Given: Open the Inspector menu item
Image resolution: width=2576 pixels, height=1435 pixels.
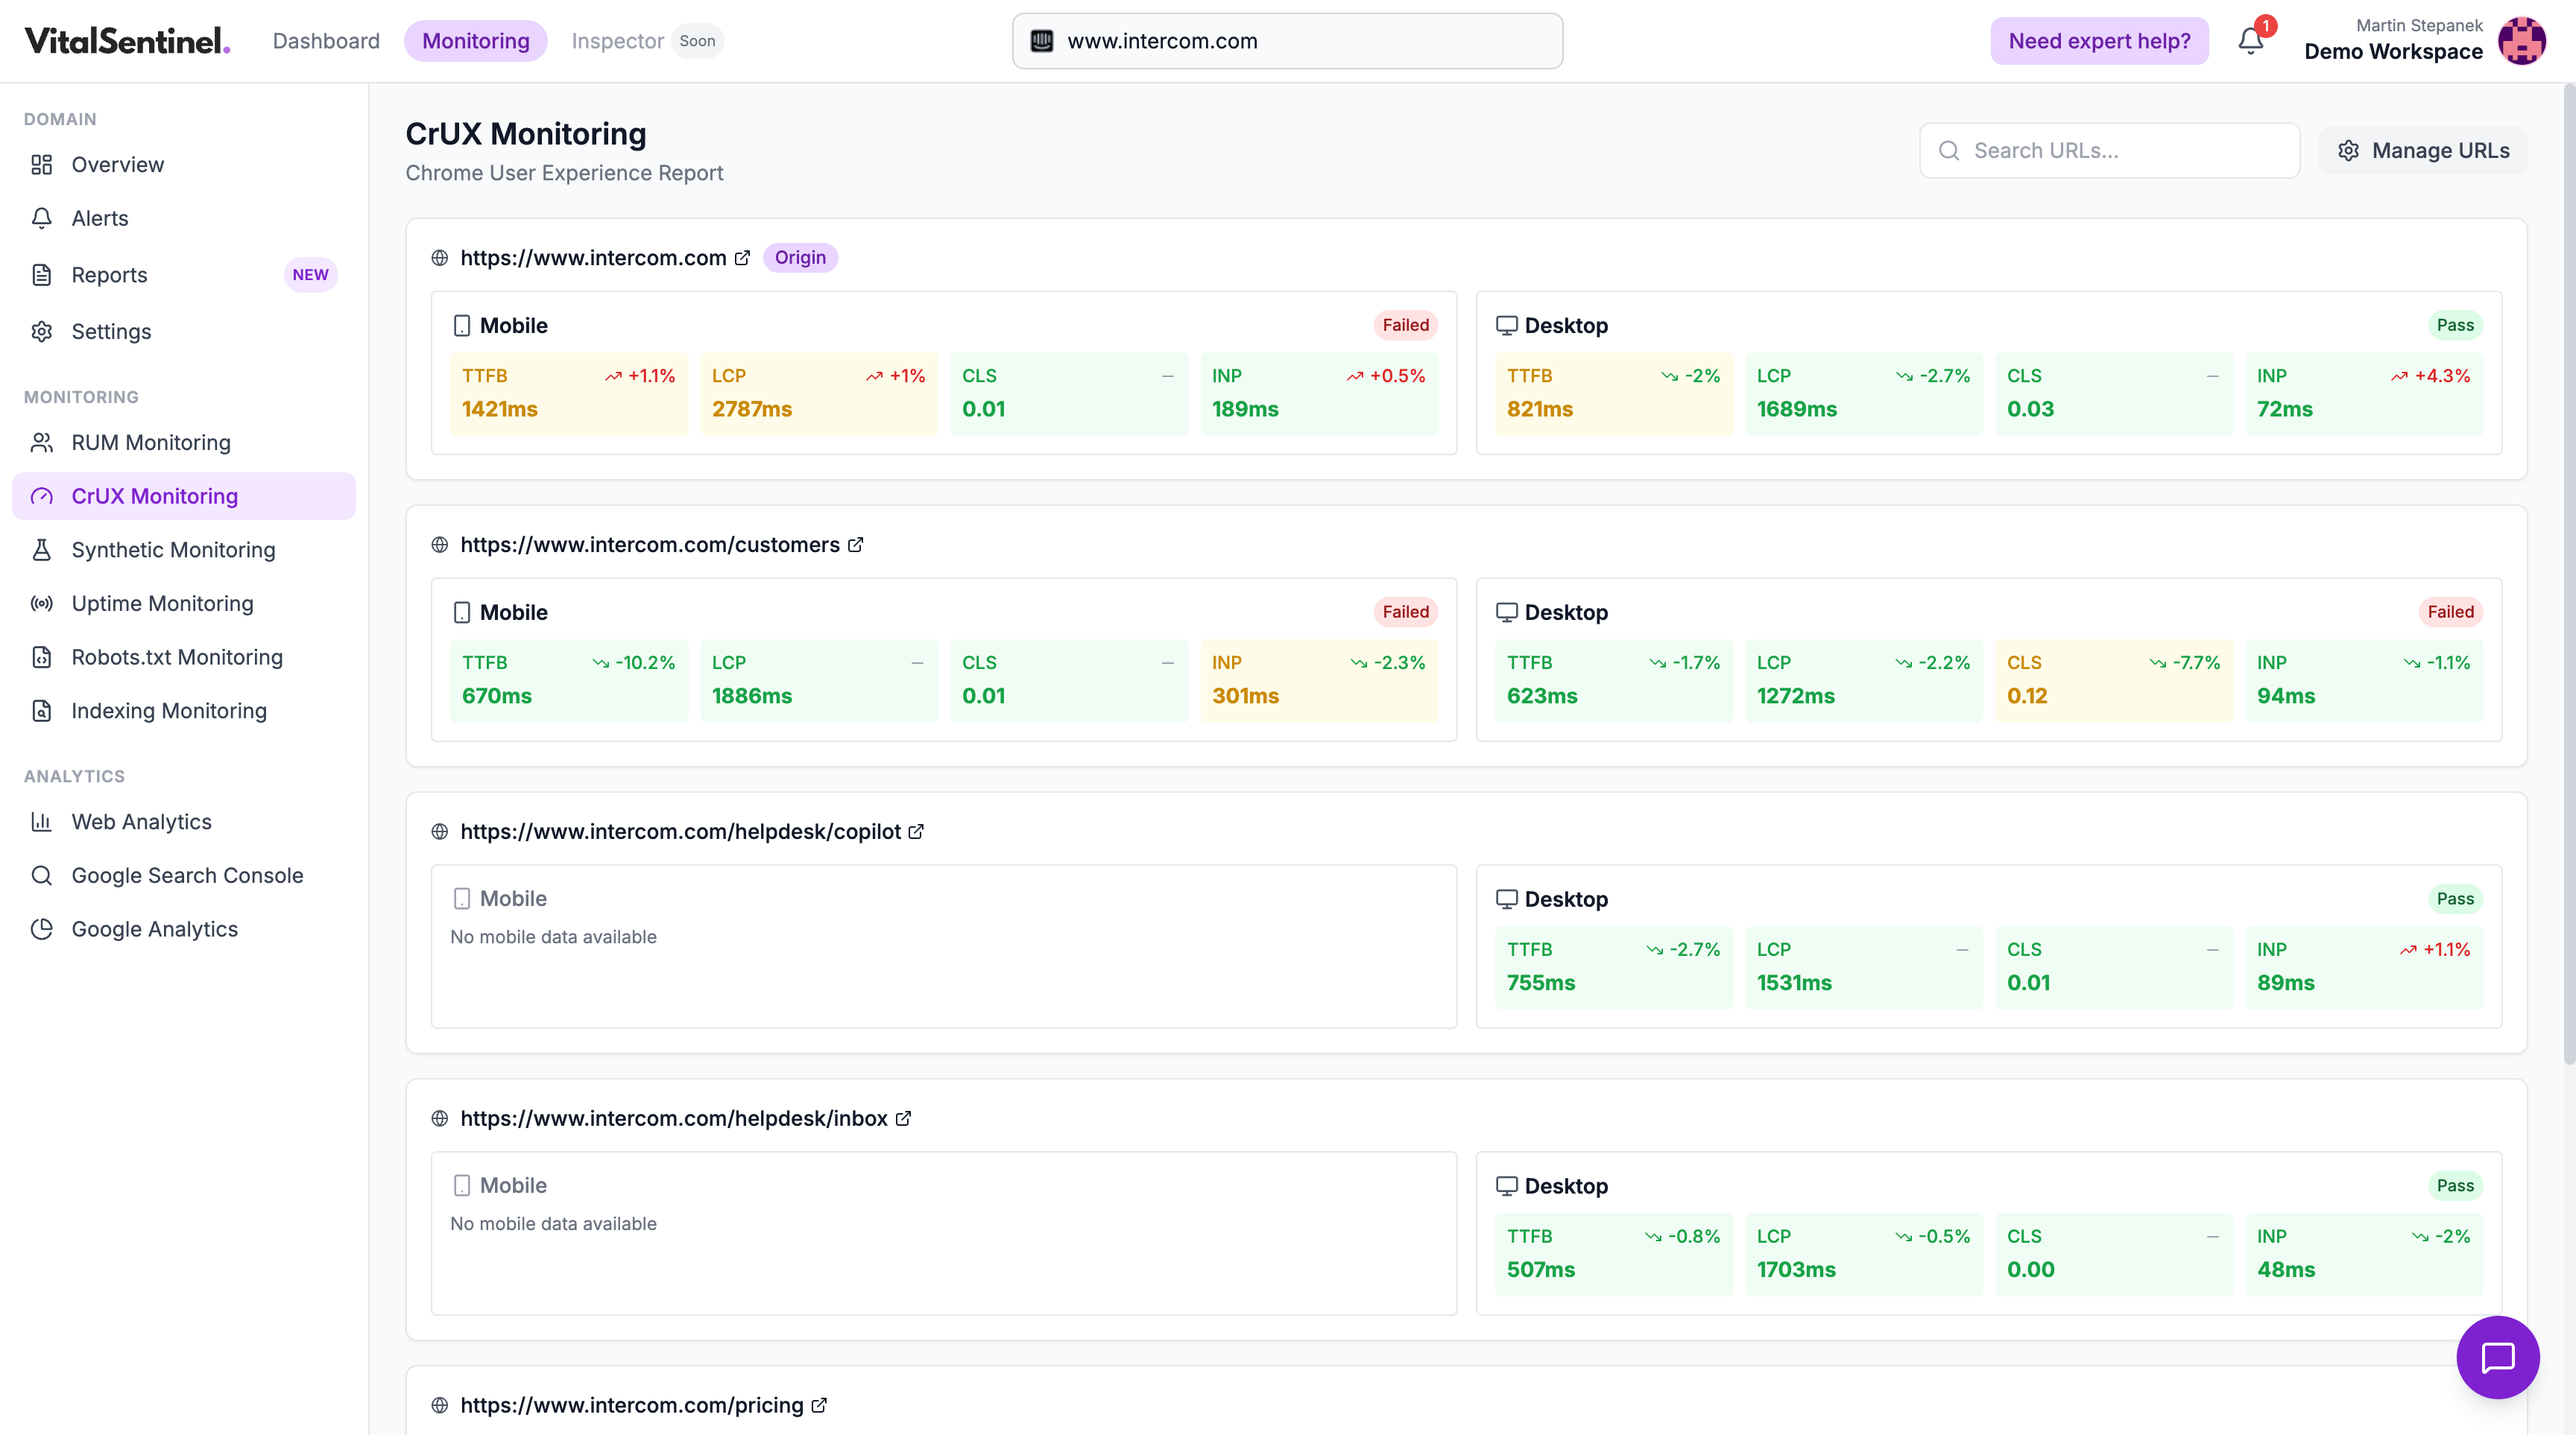Looking at the screenshot, I should (617, 41).
